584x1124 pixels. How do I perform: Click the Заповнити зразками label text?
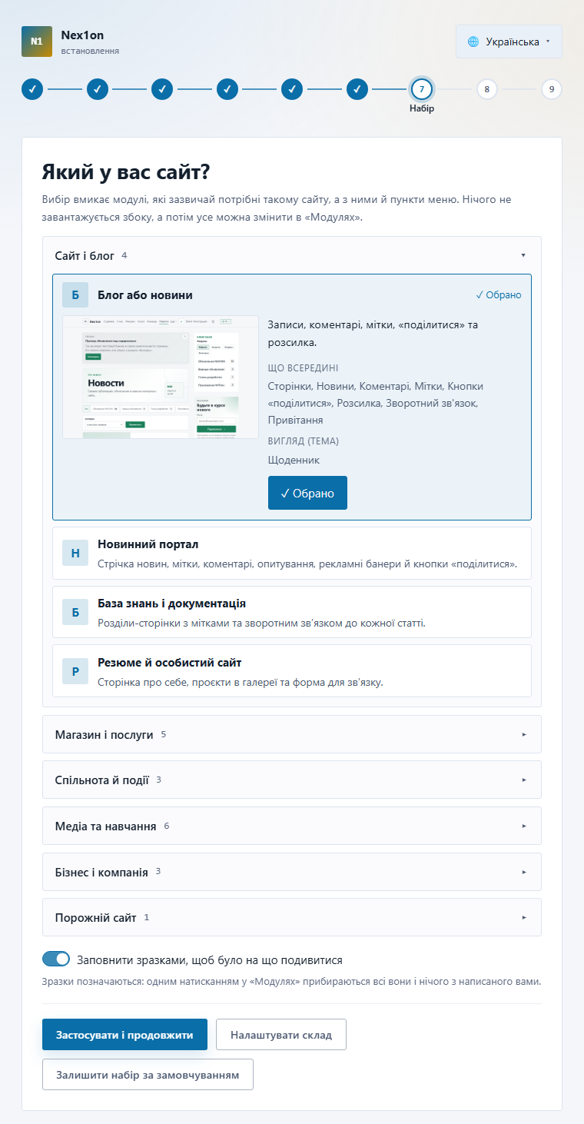pyautogui.click(x=210, y=959)
